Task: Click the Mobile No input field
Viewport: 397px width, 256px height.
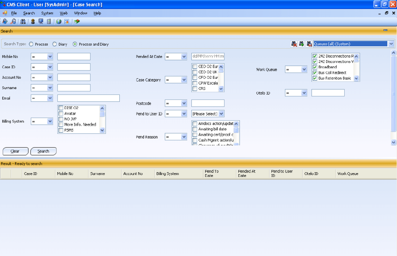Action: pos(74,57)
